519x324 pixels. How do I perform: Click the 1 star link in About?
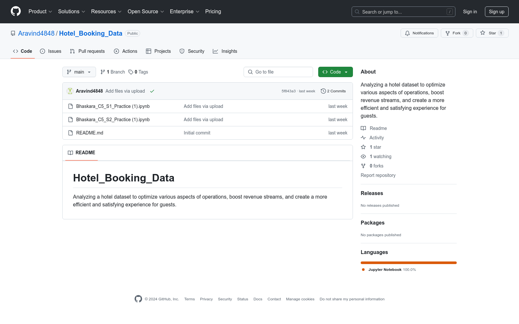[x=371, y=147]
